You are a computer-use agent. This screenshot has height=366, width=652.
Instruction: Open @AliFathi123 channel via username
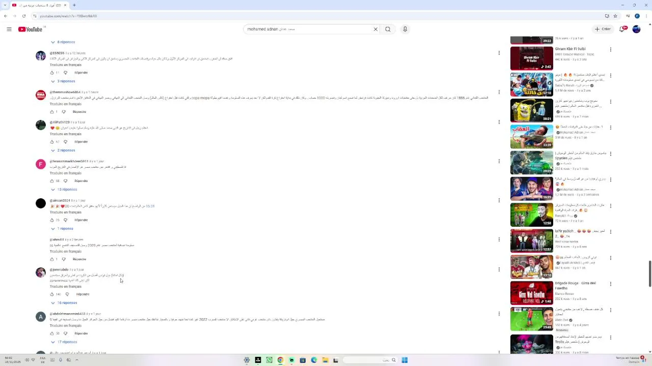tap(60, 122)
